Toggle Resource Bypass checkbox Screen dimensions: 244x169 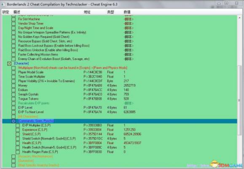(13, 41)
